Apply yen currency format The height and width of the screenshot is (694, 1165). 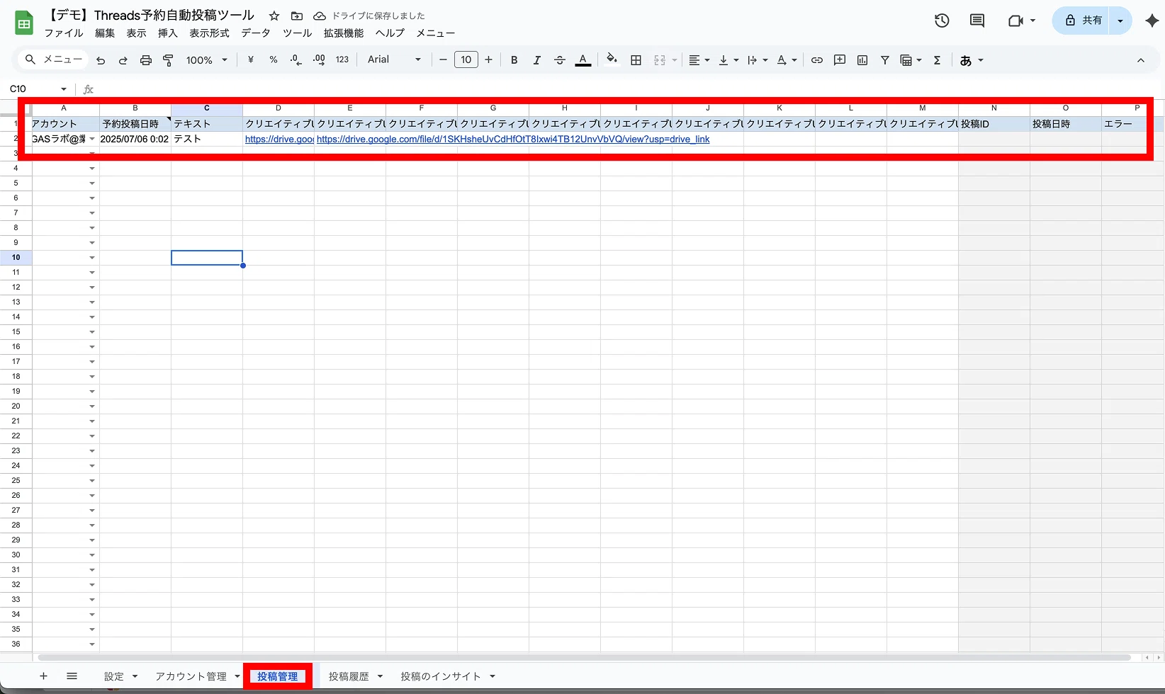(251, 60)
